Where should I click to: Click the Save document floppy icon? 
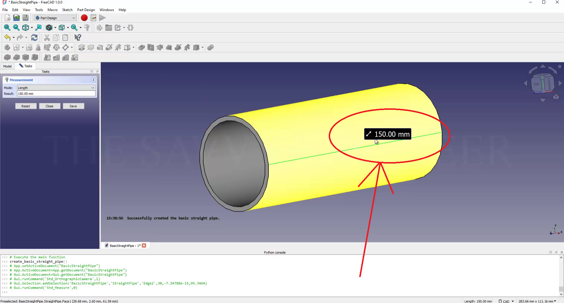[26, 18]
